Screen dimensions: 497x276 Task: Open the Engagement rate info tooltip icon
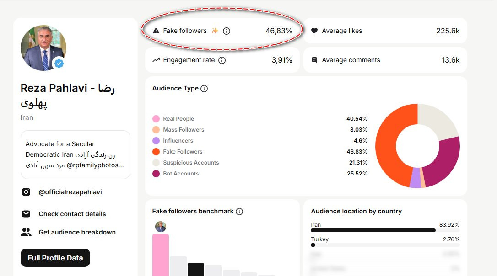(x=222, y=60)
